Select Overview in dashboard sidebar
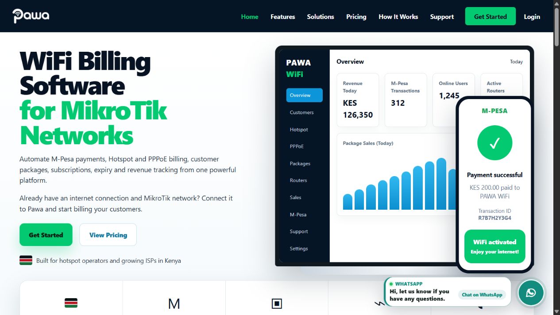This screenshot has height=315, width=560. click(x=305, y=95)
